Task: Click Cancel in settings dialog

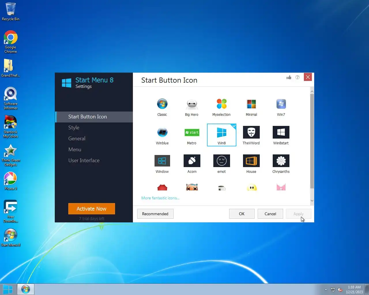Action: [x=270, y=214]
